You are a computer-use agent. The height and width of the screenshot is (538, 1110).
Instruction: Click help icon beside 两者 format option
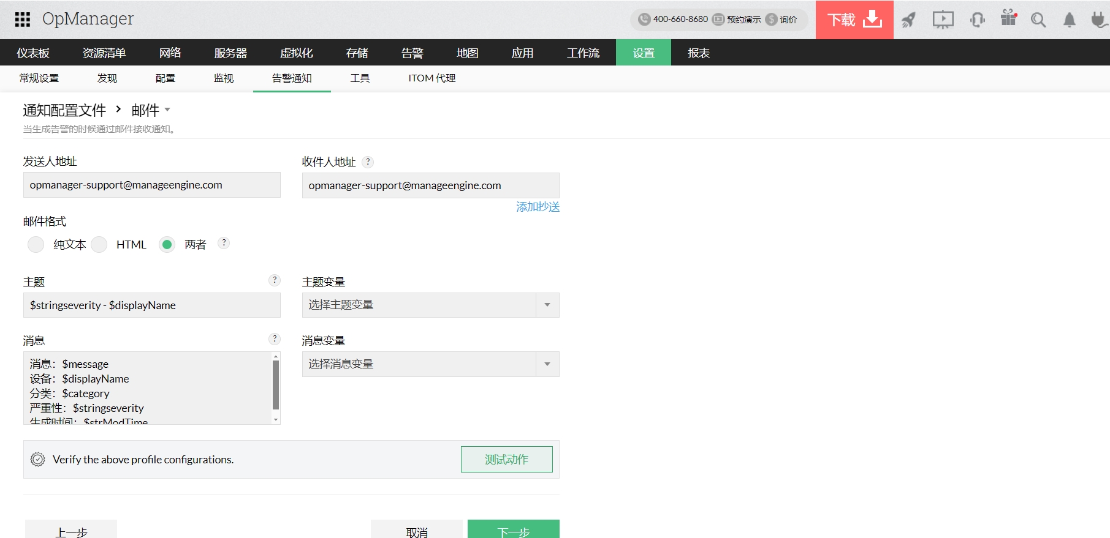[224, 243]
